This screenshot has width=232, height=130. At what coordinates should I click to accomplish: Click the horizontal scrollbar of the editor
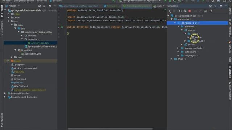110,129
